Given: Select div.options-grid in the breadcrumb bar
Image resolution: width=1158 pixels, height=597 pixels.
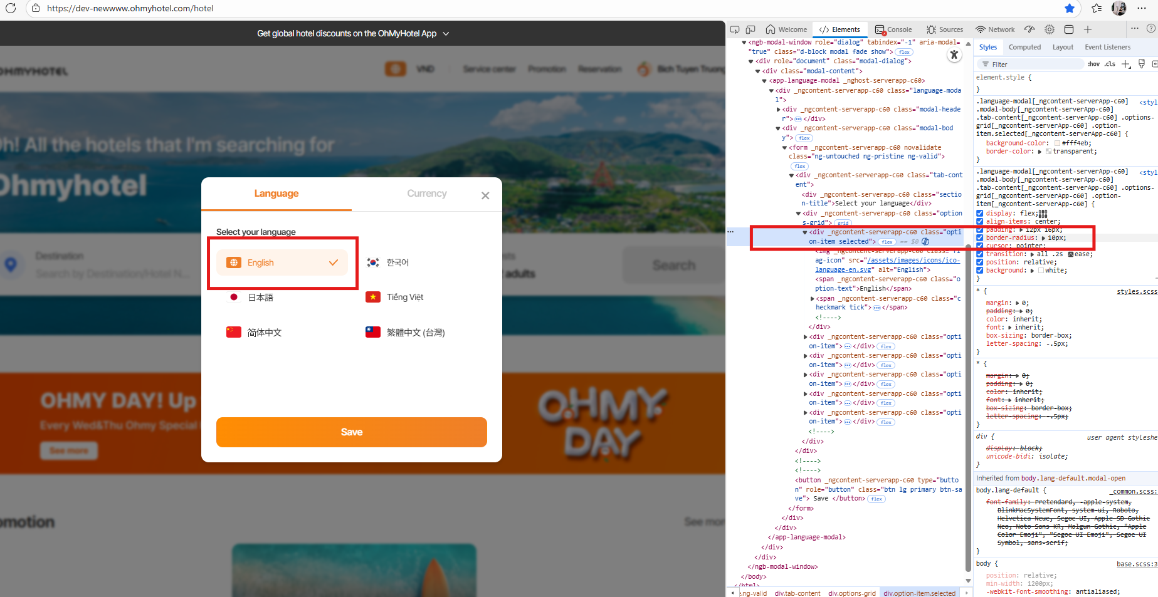Looking at the screenshot, I should click(x=852, y=593).
